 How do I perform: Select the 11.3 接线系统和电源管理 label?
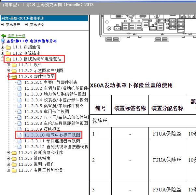(x=37, y=59)
